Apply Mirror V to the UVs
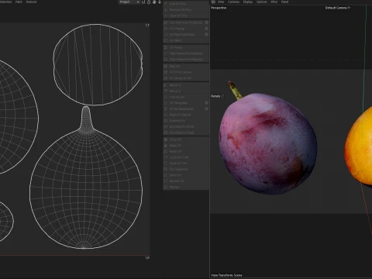Viewport: 372px width, 279px height. coord(186,91)
